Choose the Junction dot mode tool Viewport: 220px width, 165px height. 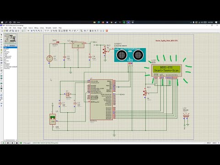point(1,39)
